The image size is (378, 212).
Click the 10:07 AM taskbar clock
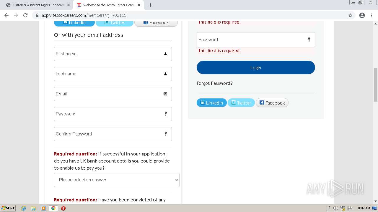[363, 208]
